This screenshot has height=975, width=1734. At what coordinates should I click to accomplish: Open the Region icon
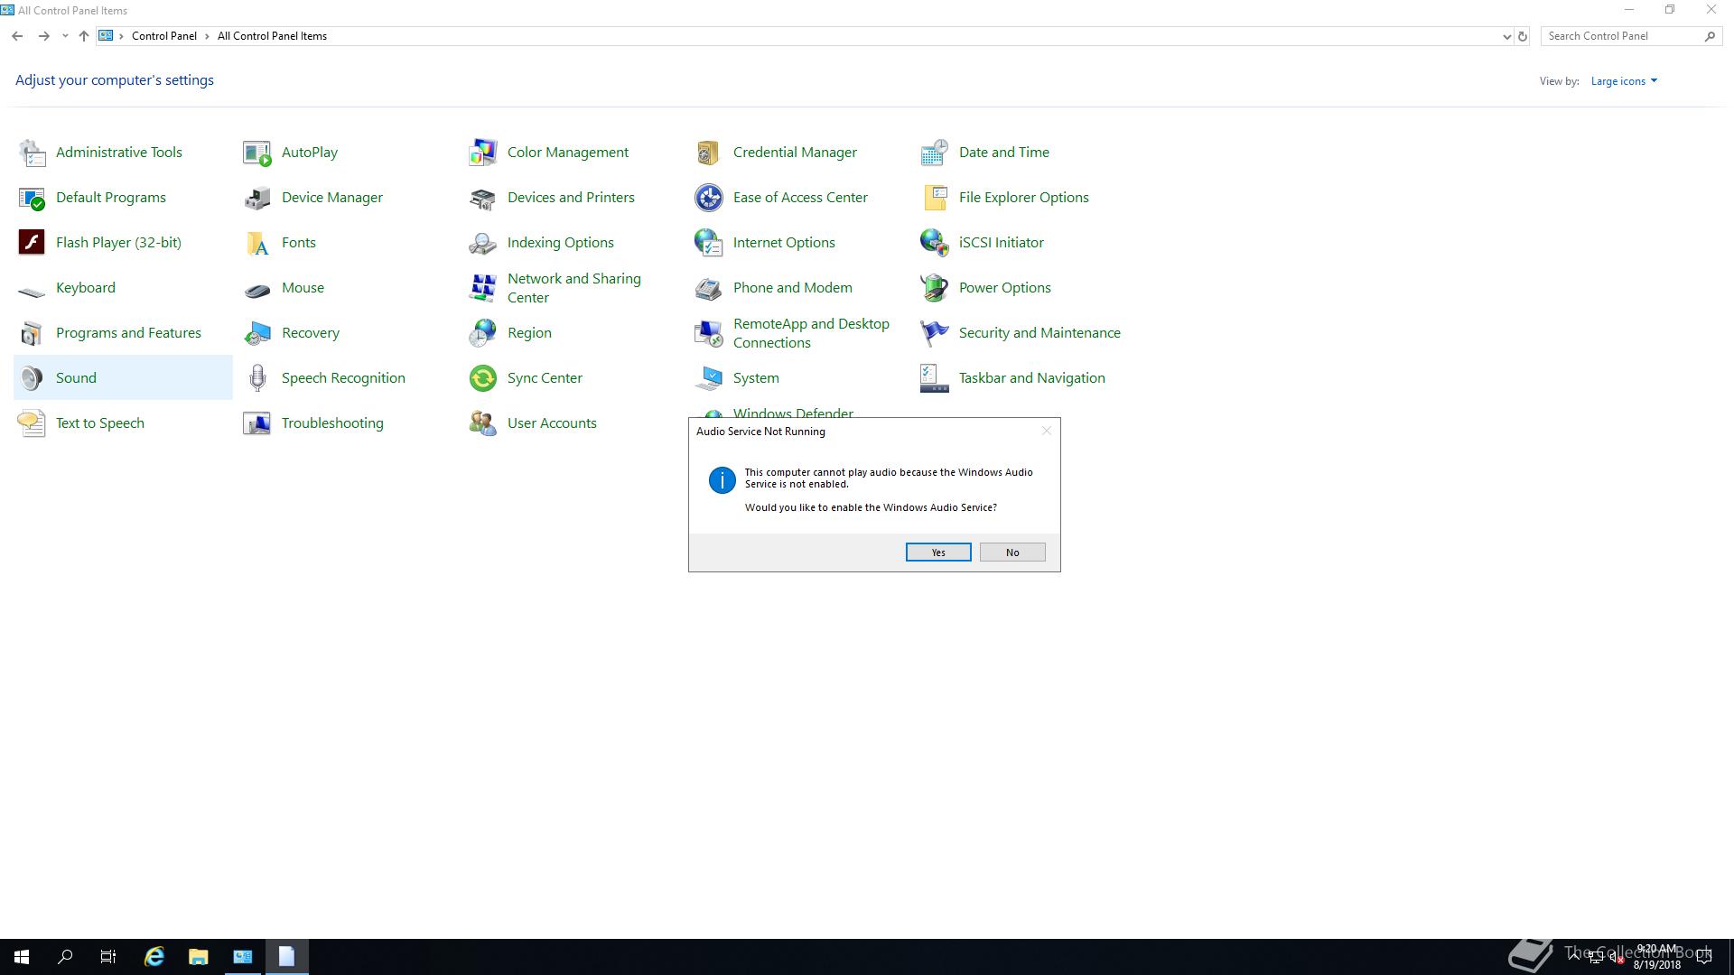click(x=483, y=333)
